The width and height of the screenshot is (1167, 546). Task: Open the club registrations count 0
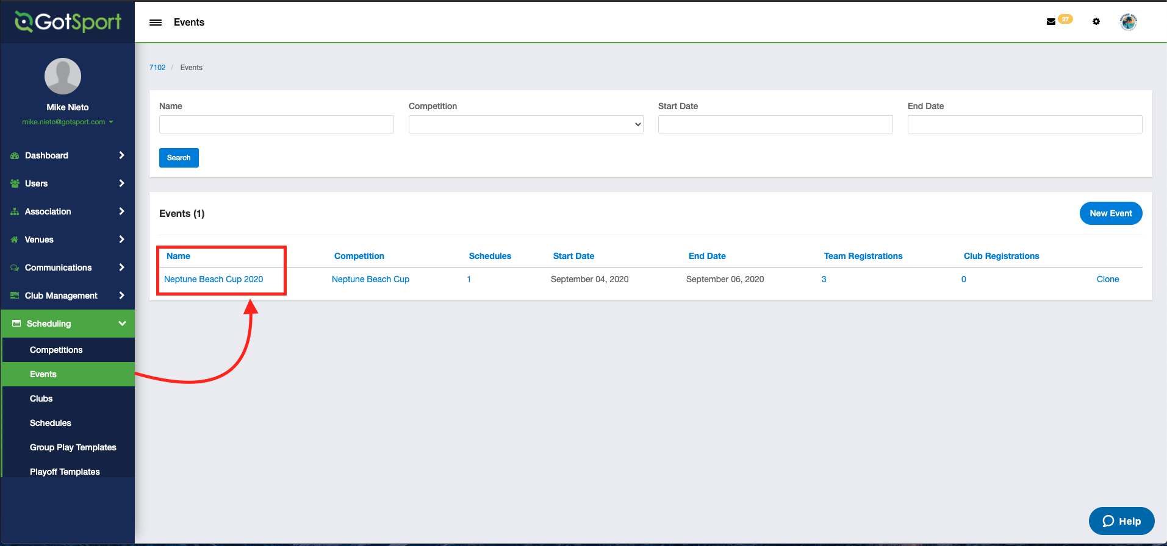click(x=964, y=279)
